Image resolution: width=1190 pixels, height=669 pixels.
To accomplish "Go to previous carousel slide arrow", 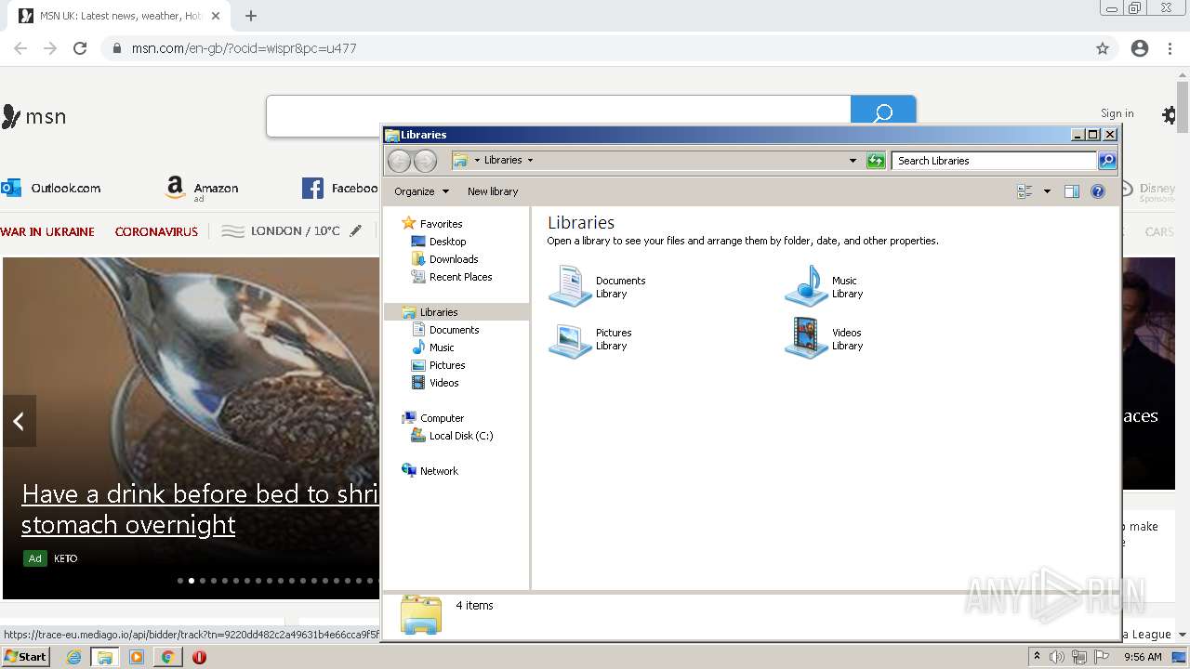I will pyautogui.click(x=19, y=421).
